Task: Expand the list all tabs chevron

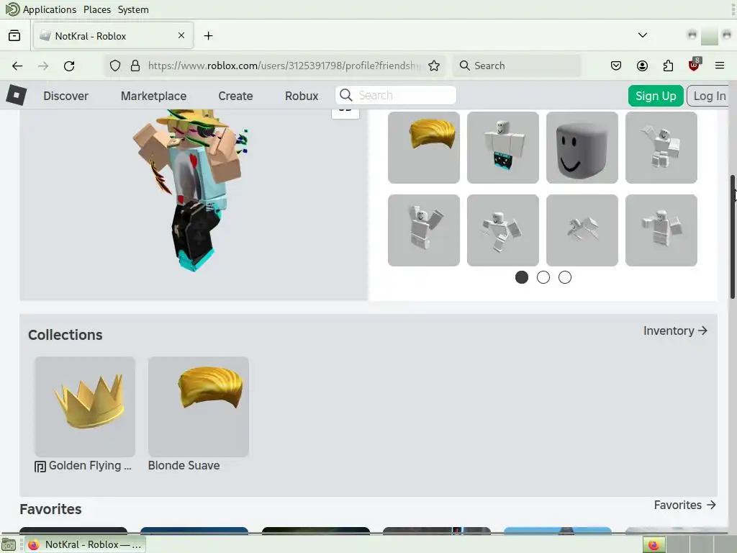Action: (643, 35)
